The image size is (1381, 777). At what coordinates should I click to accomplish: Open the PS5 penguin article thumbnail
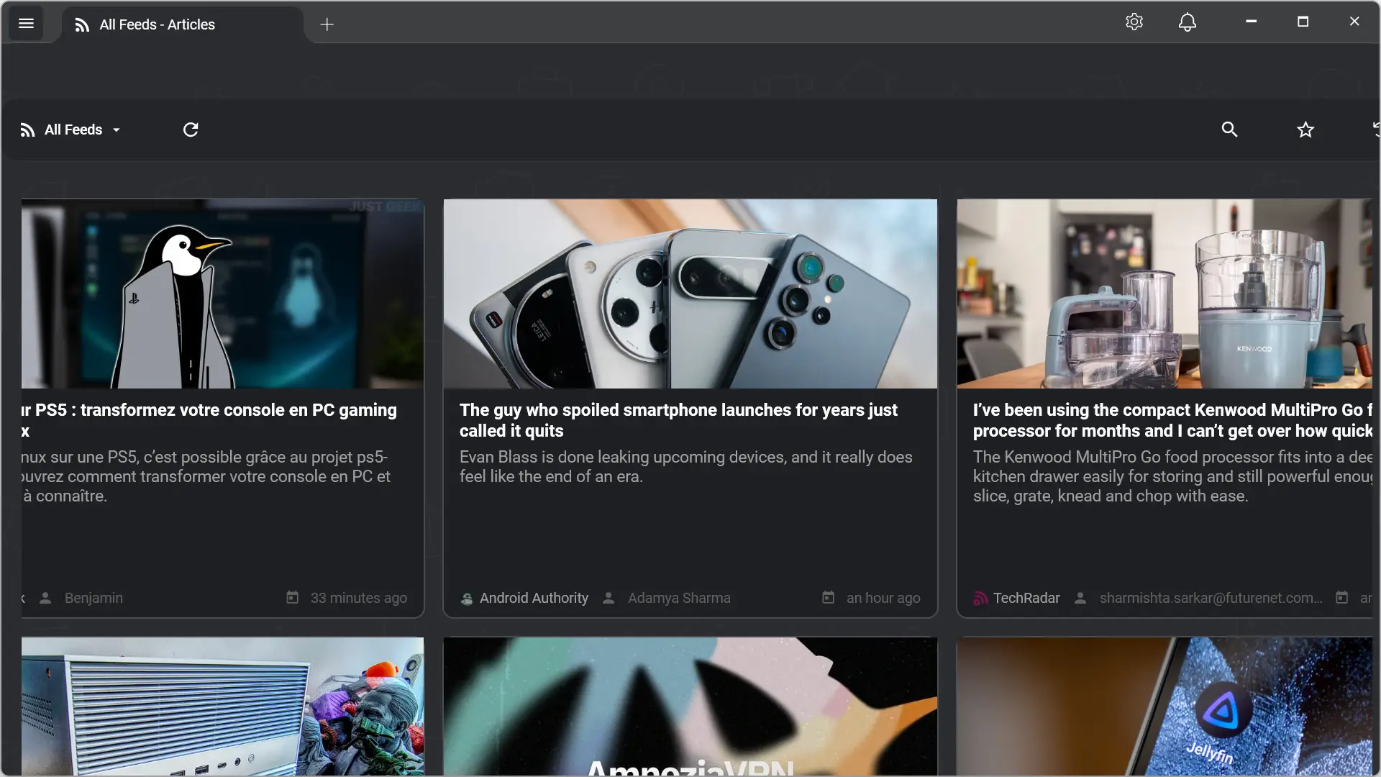pyautogui.click(x=222, y=294)
